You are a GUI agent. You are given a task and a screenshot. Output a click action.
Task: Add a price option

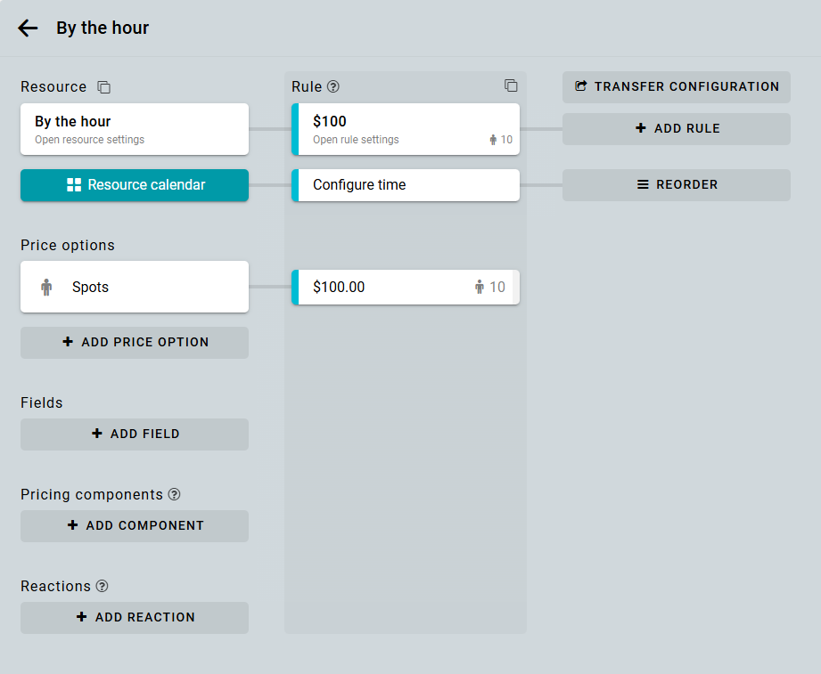click(x=135, y=343)
